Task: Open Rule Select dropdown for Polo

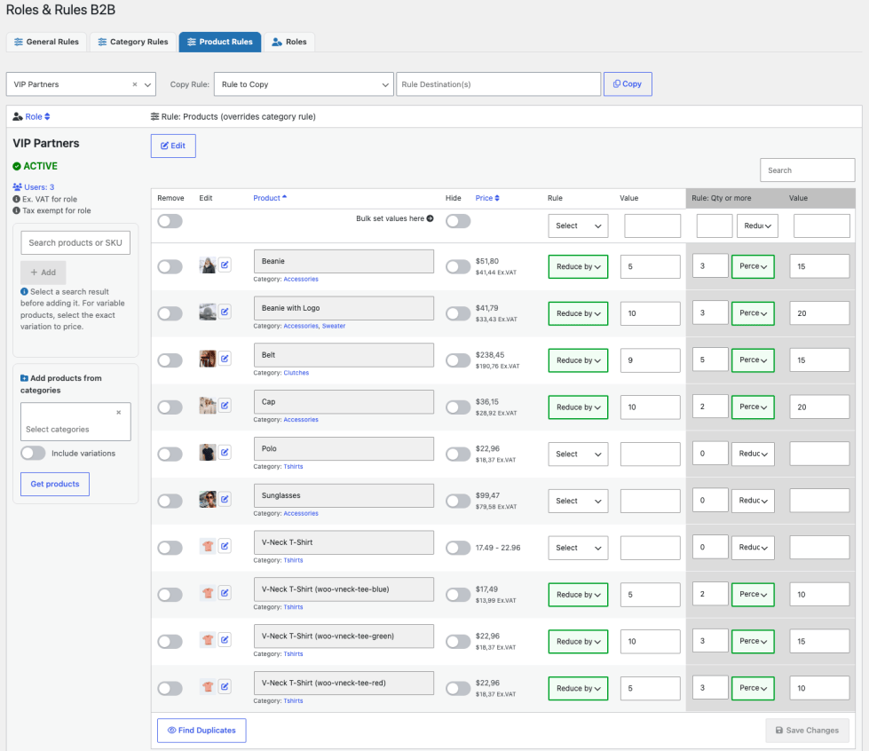Action: (x=578, y=454)
